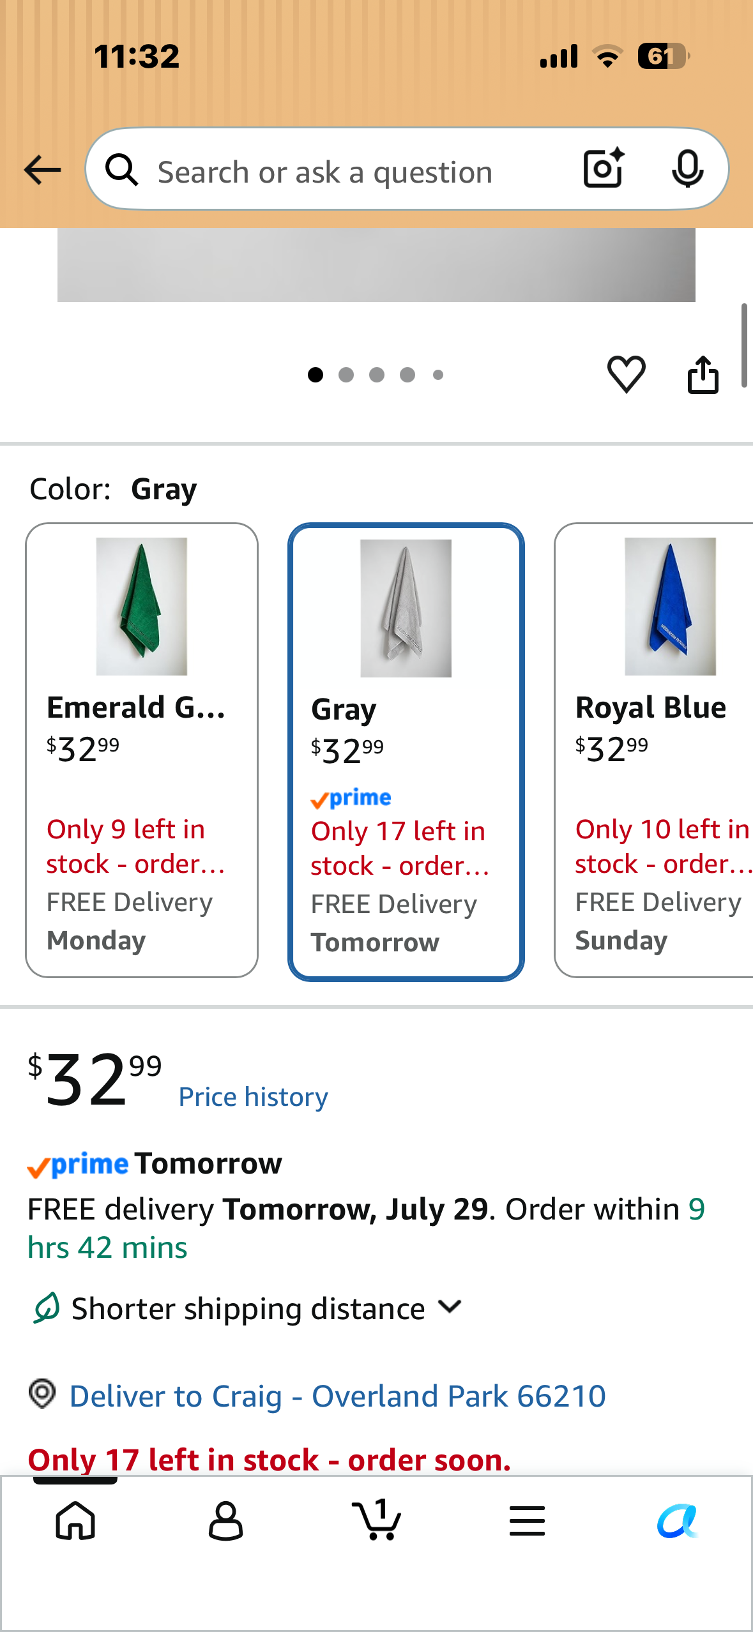Open camera lens search icon
This screenshot has width=753, height=1632.
click(604, 169)
